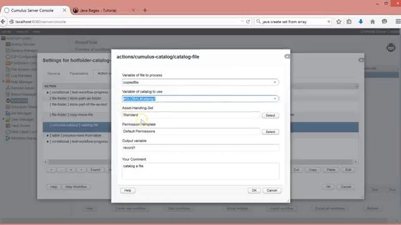Viewport: 401px width, 225px height.
Task: Click the Remote Admin sidebar icon
Action: pos(8,88)
